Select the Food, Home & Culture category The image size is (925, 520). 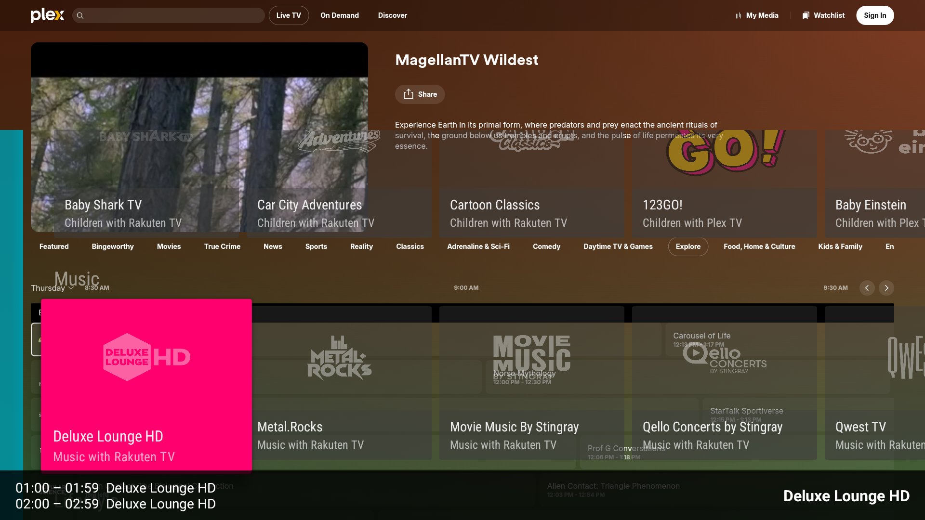click(759, 247)
